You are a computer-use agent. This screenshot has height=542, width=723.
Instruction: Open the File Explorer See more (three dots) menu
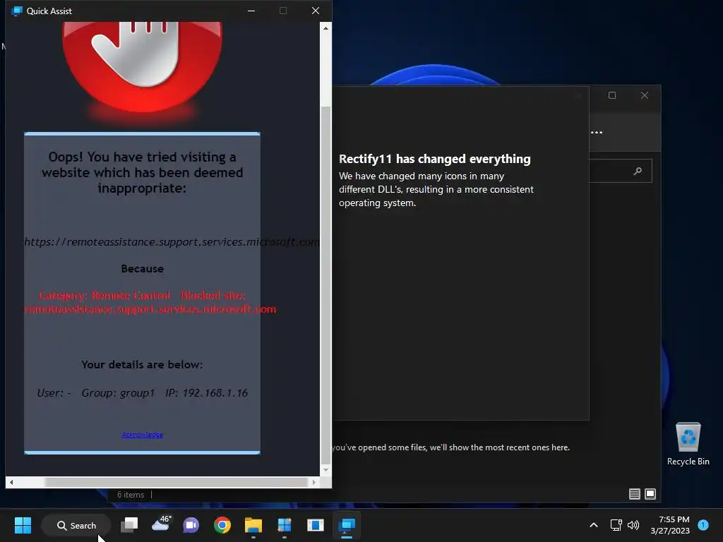pos(597,133)
